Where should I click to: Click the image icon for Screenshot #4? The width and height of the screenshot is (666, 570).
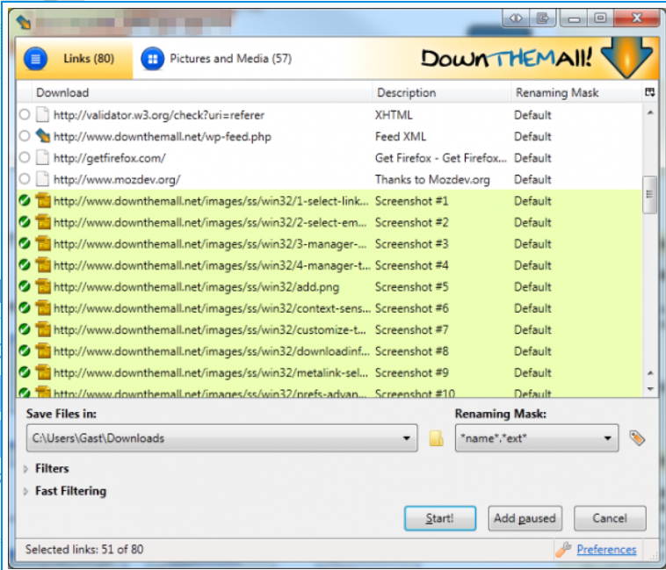pyautogui.click(x=43, y=265)
